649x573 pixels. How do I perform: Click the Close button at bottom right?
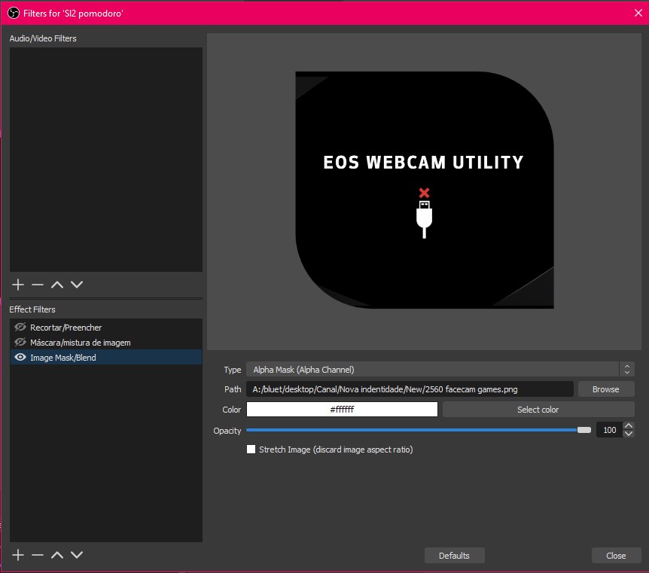coord(616,555)
